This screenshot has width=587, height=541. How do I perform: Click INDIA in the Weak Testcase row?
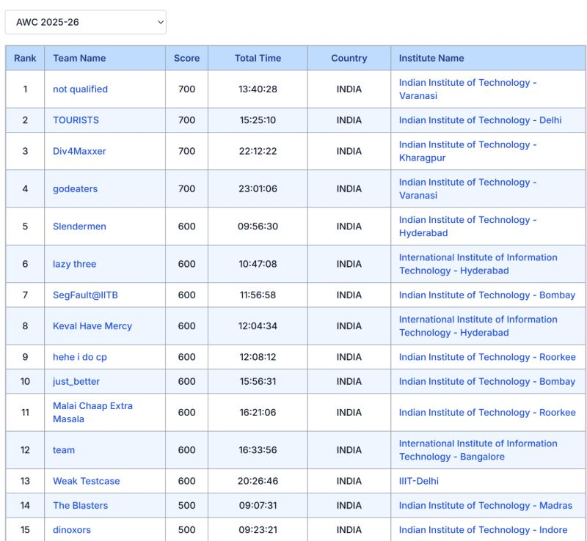point(349,481)
